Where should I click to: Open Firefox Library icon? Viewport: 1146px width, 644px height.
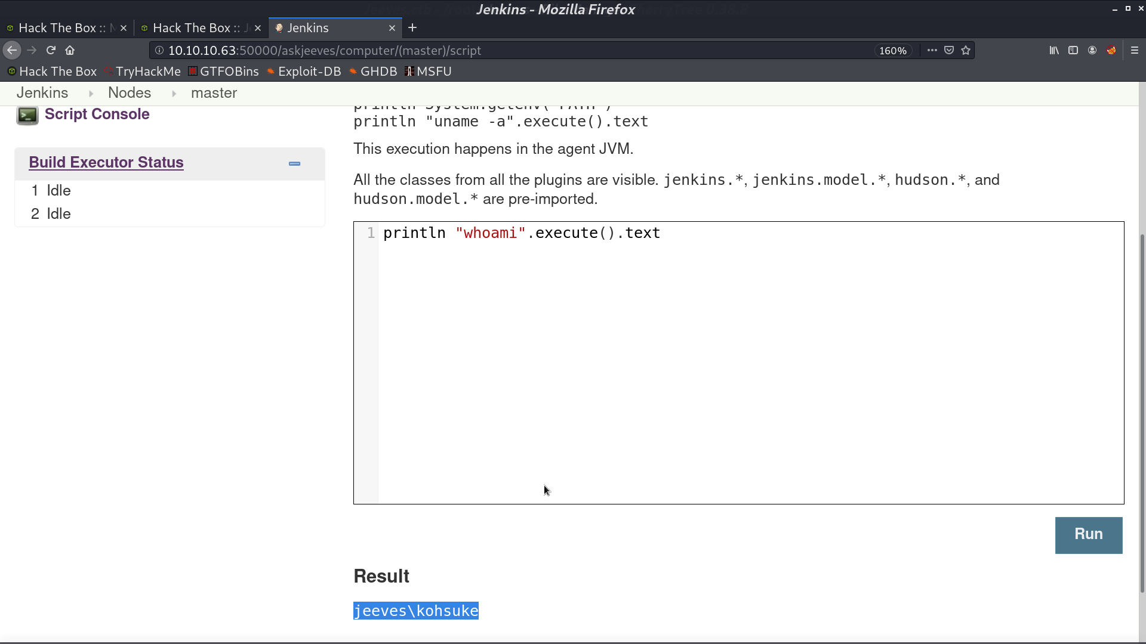tap(1054, 51)
